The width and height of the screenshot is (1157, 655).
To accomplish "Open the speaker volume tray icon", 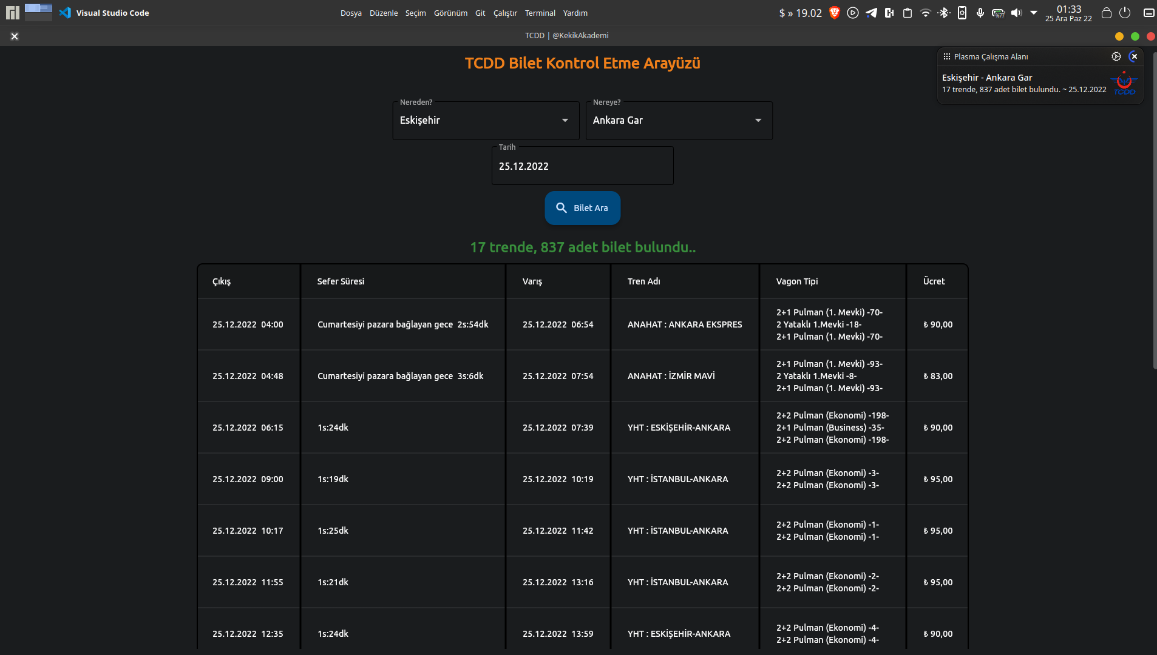I will click(x=1017, y=13).
